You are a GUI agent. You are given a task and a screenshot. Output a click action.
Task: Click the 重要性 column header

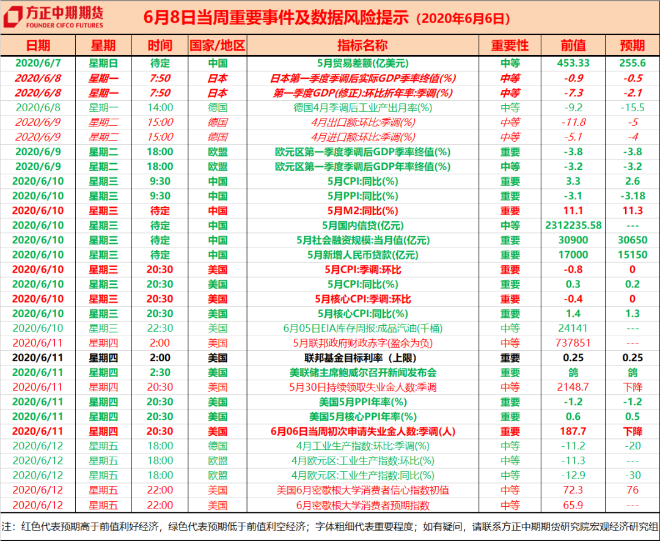510,45
